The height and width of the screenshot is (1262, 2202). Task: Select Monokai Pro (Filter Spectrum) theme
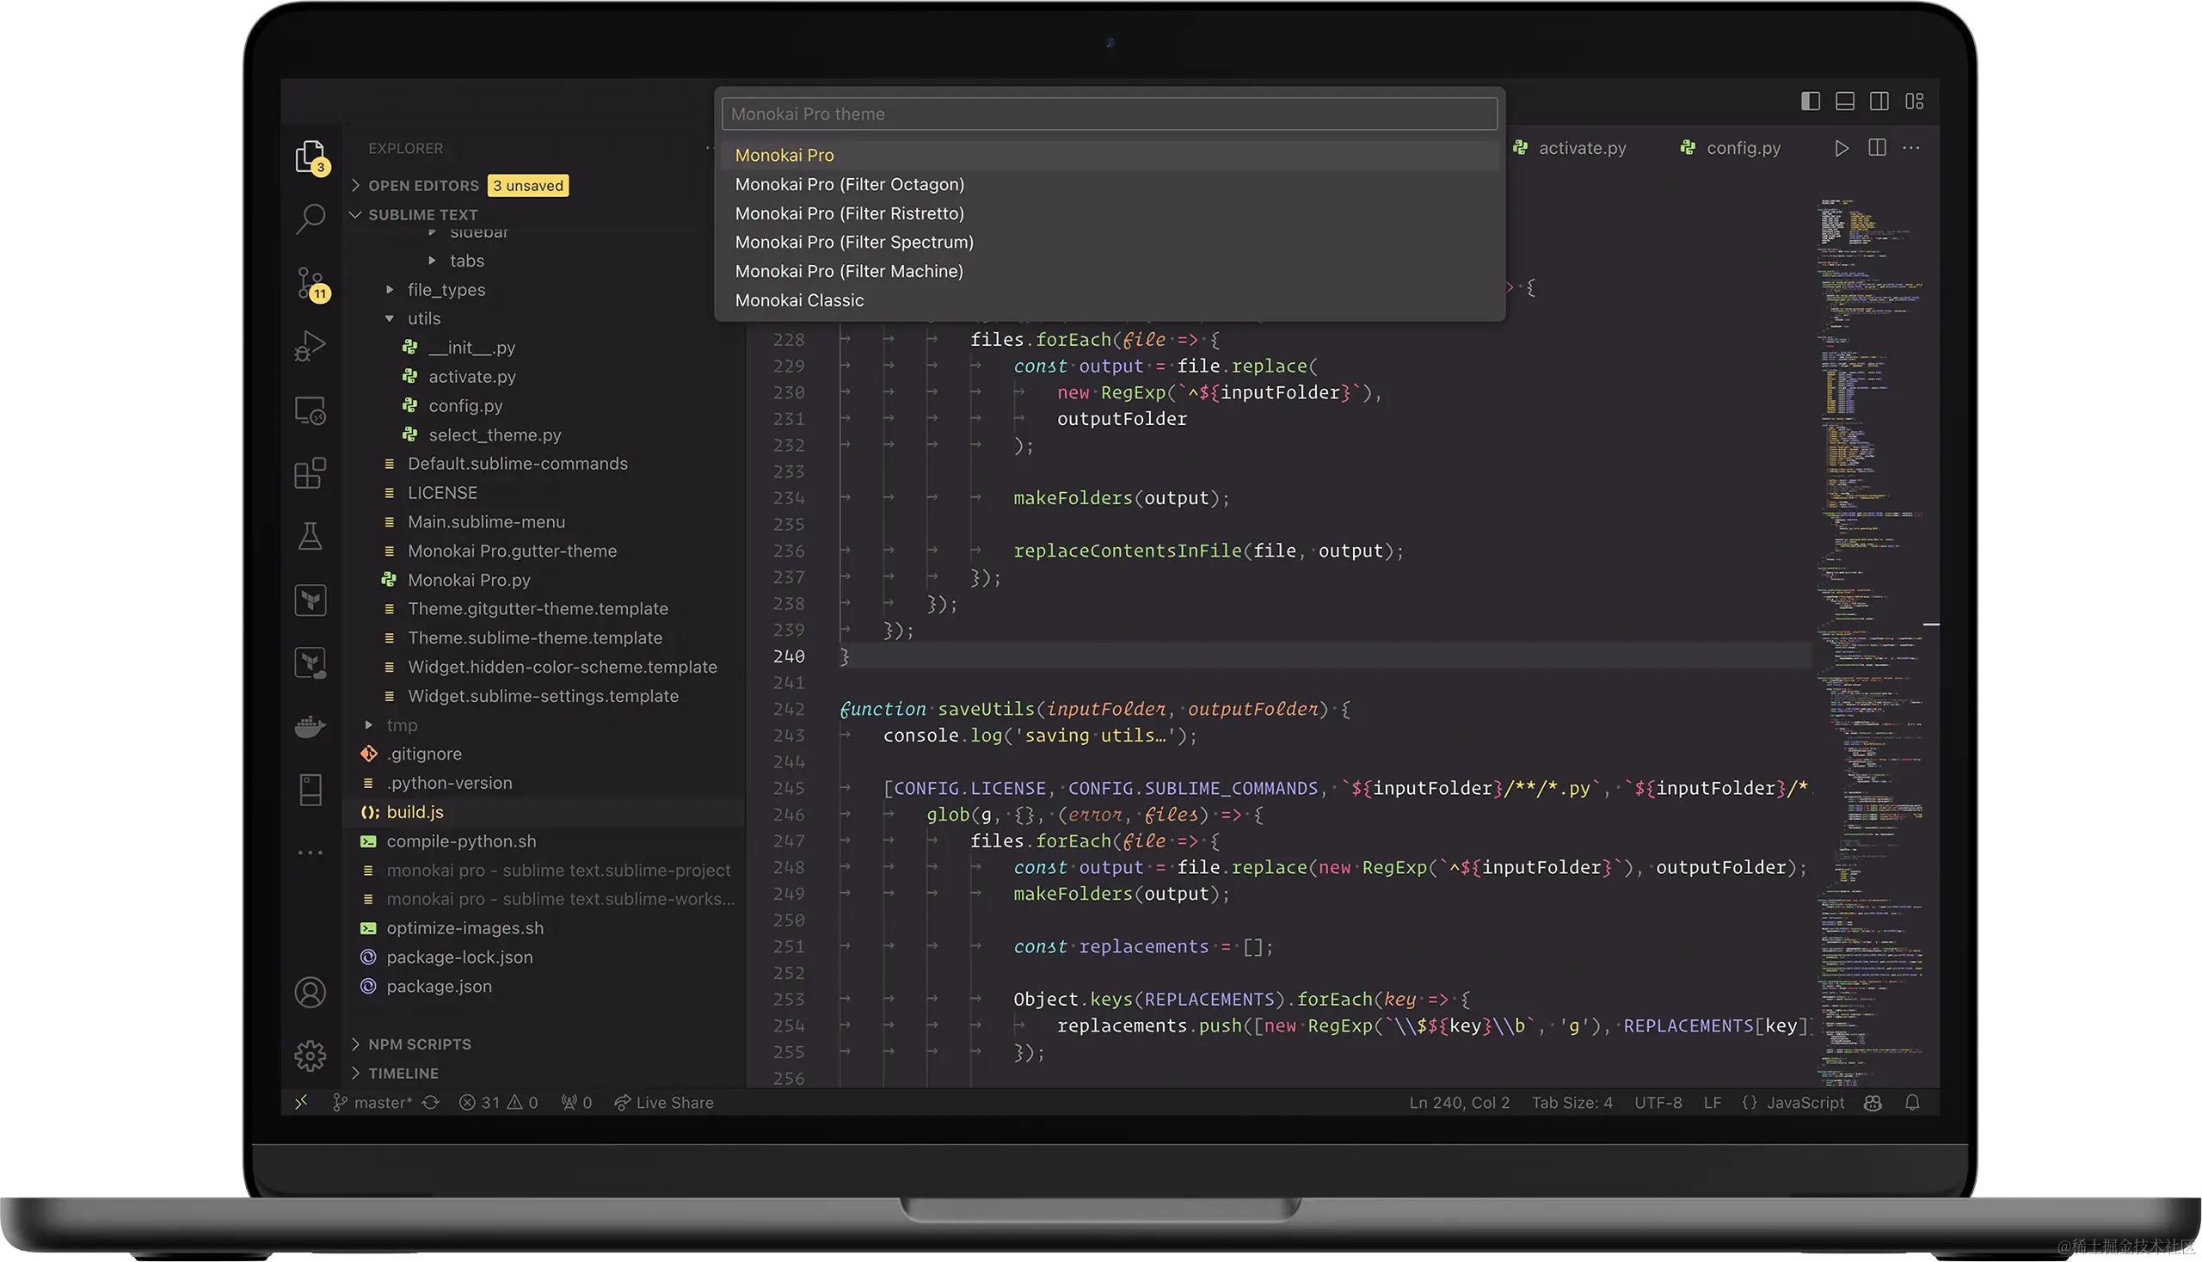[x=853, y=243]
